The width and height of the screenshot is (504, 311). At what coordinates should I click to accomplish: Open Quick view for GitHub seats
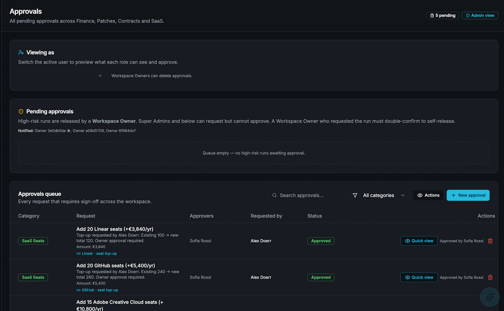coord(419,277)
